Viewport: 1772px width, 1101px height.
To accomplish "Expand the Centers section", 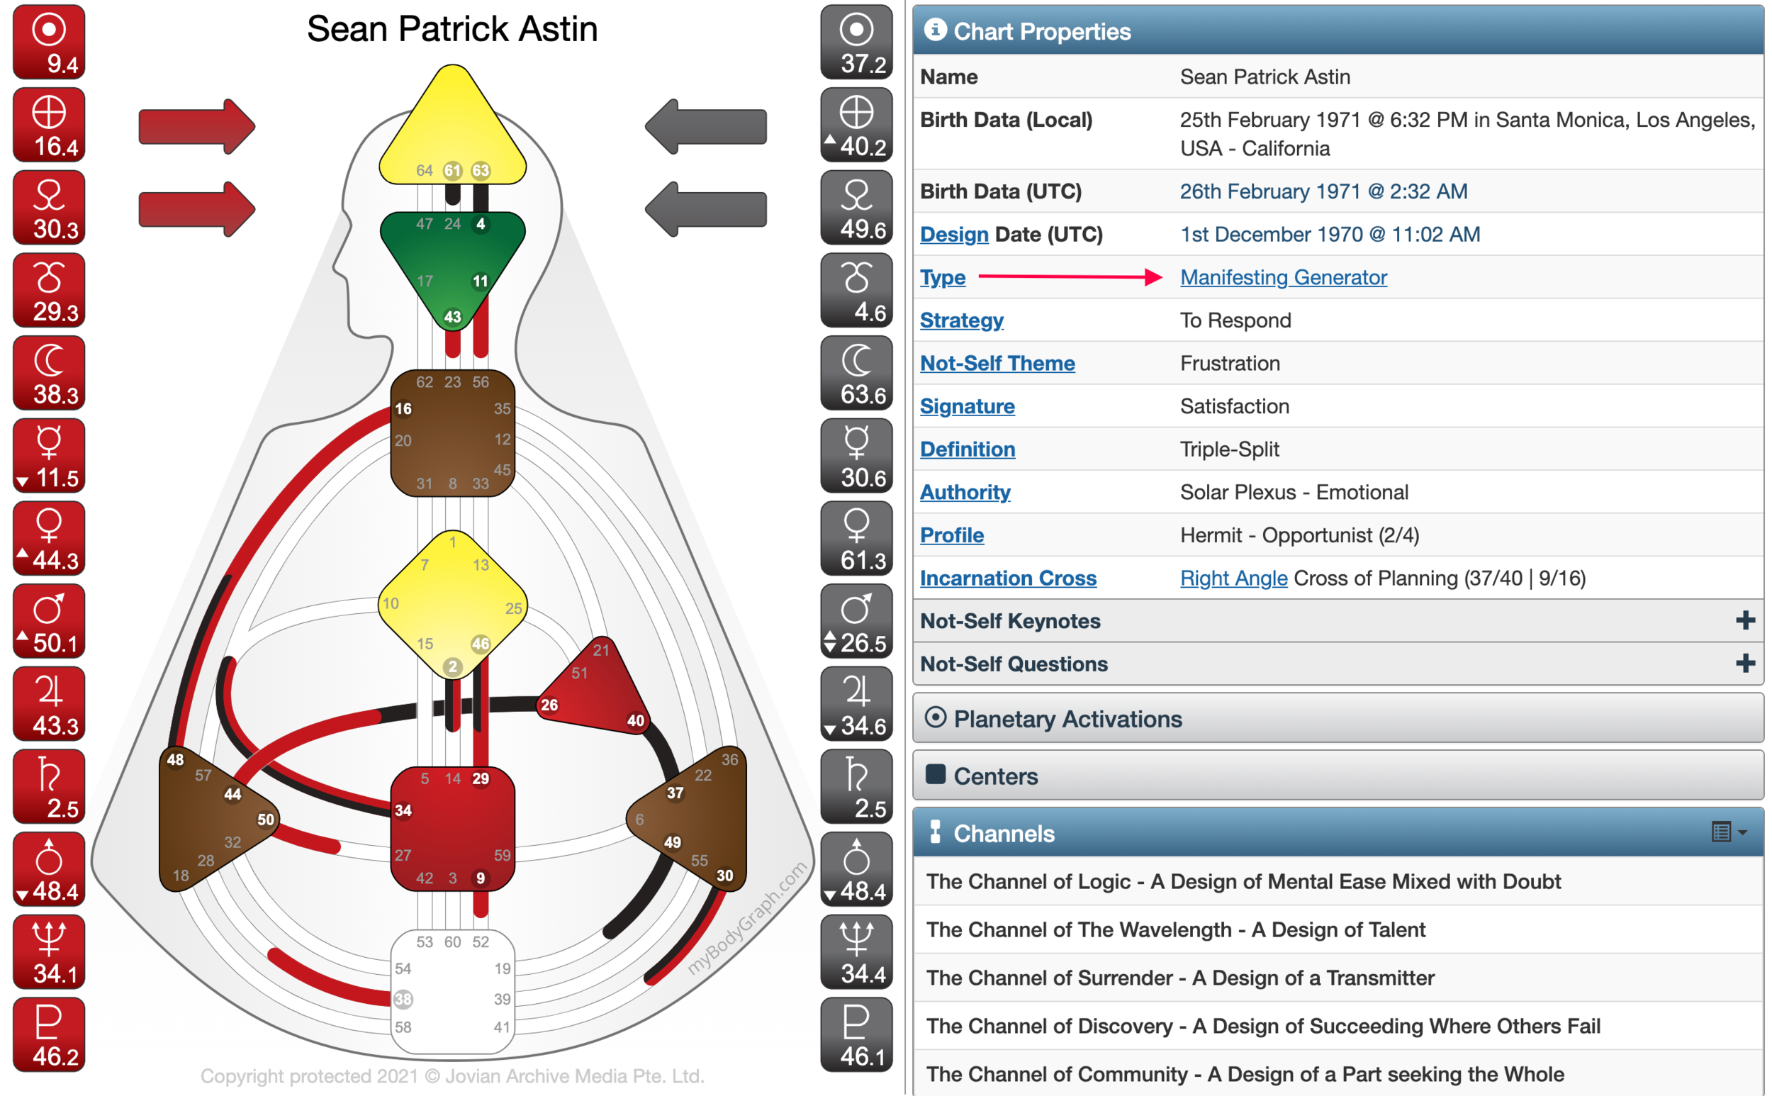I will pos(1338,776).
